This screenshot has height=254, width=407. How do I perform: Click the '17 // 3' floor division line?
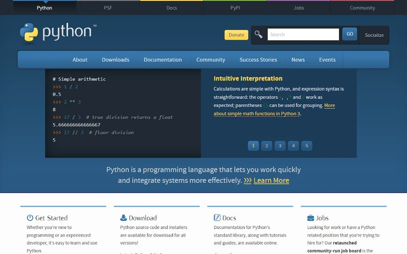93,132
